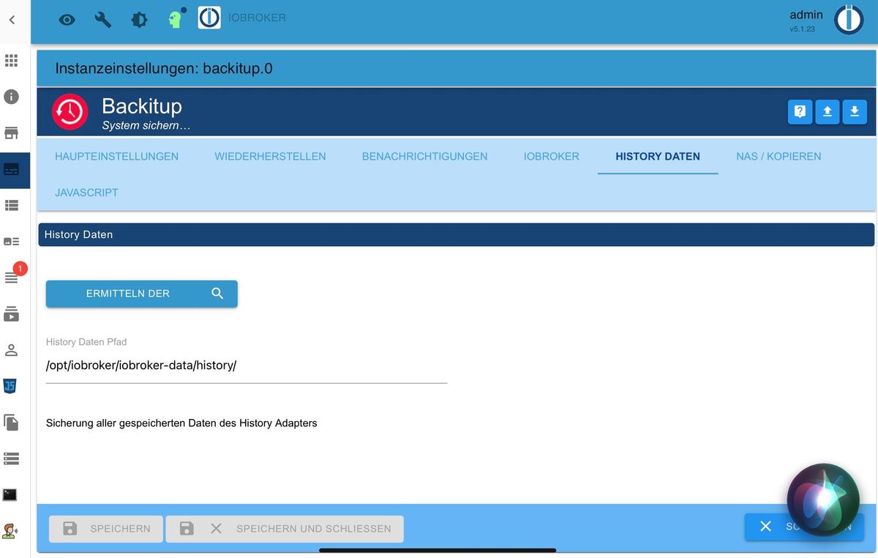The image size is (878, 558).
Task: Edit the History Daten Pfad field
Action: [x=247, y=365]
